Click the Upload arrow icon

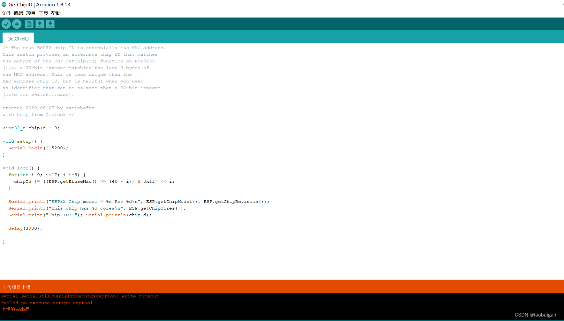[x=17, y=24]
